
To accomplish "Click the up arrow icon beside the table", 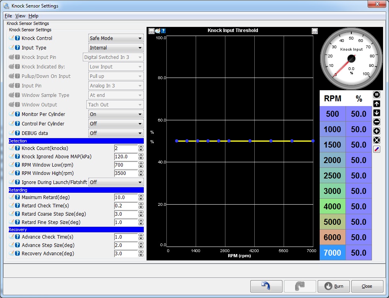I will tap(377, 104).
